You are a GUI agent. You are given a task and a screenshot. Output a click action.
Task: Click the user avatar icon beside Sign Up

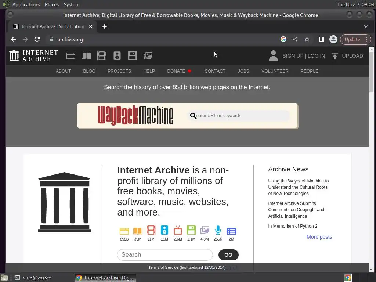coord(273,56)
